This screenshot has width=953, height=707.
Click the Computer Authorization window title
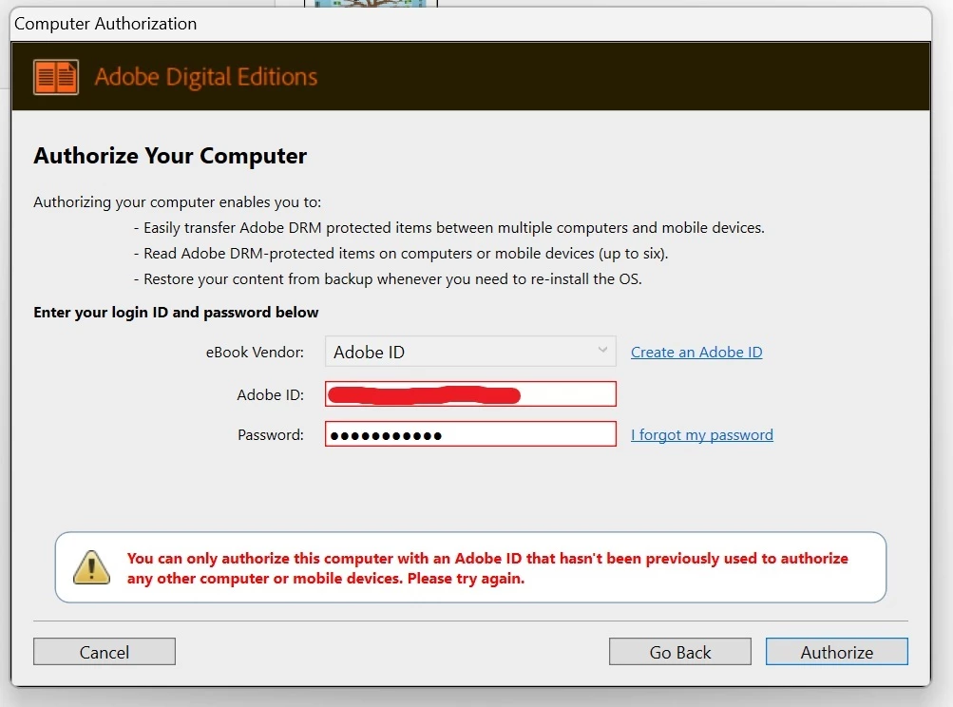[x=105, y=24]
